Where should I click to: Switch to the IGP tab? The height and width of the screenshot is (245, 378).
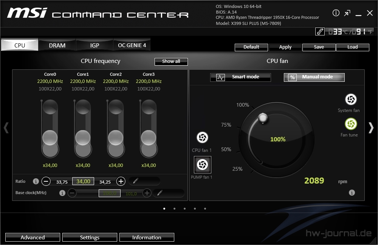tap(94, 45)
